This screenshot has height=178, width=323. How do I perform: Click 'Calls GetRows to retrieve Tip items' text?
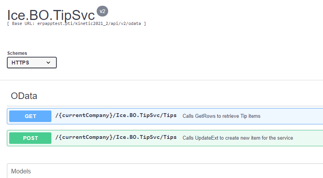click(x=221, y=116)
